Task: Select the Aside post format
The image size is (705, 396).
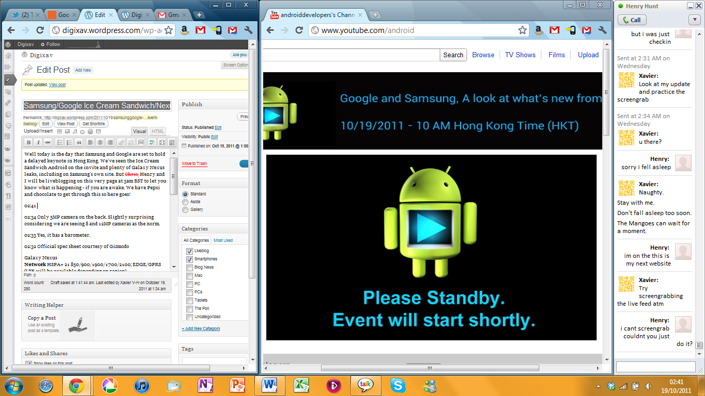Action: [185, 202]
